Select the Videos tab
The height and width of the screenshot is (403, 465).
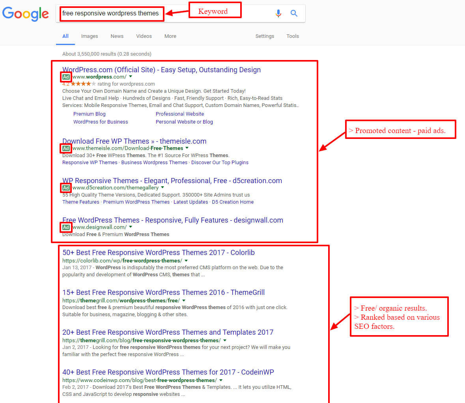[144, 36]
